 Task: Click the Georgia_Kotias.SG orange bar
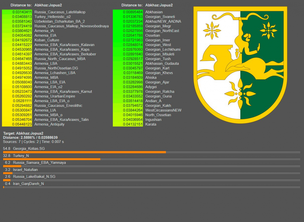click(x=84, y=152)
